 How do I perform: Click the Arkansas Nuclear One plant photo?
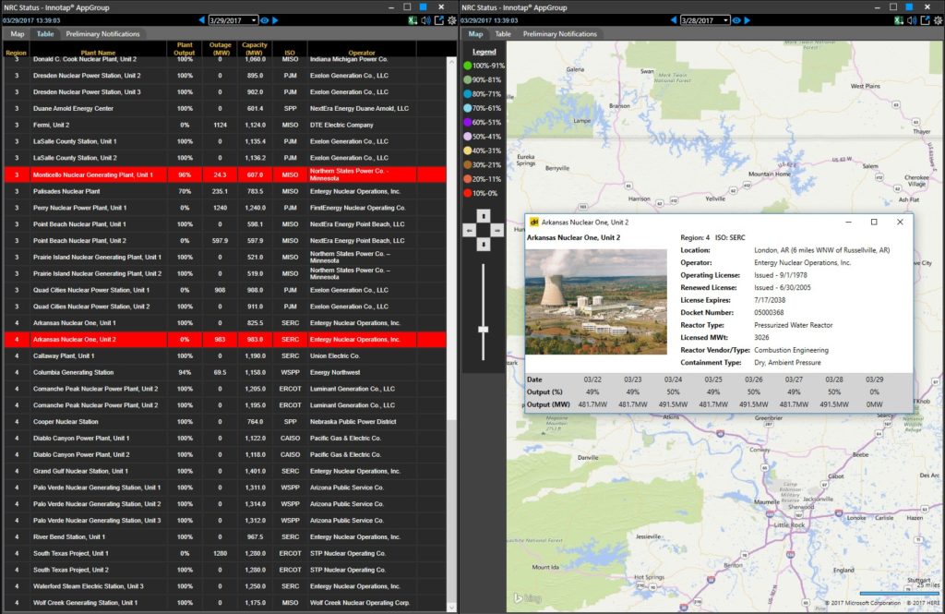(x=596, y=302)
